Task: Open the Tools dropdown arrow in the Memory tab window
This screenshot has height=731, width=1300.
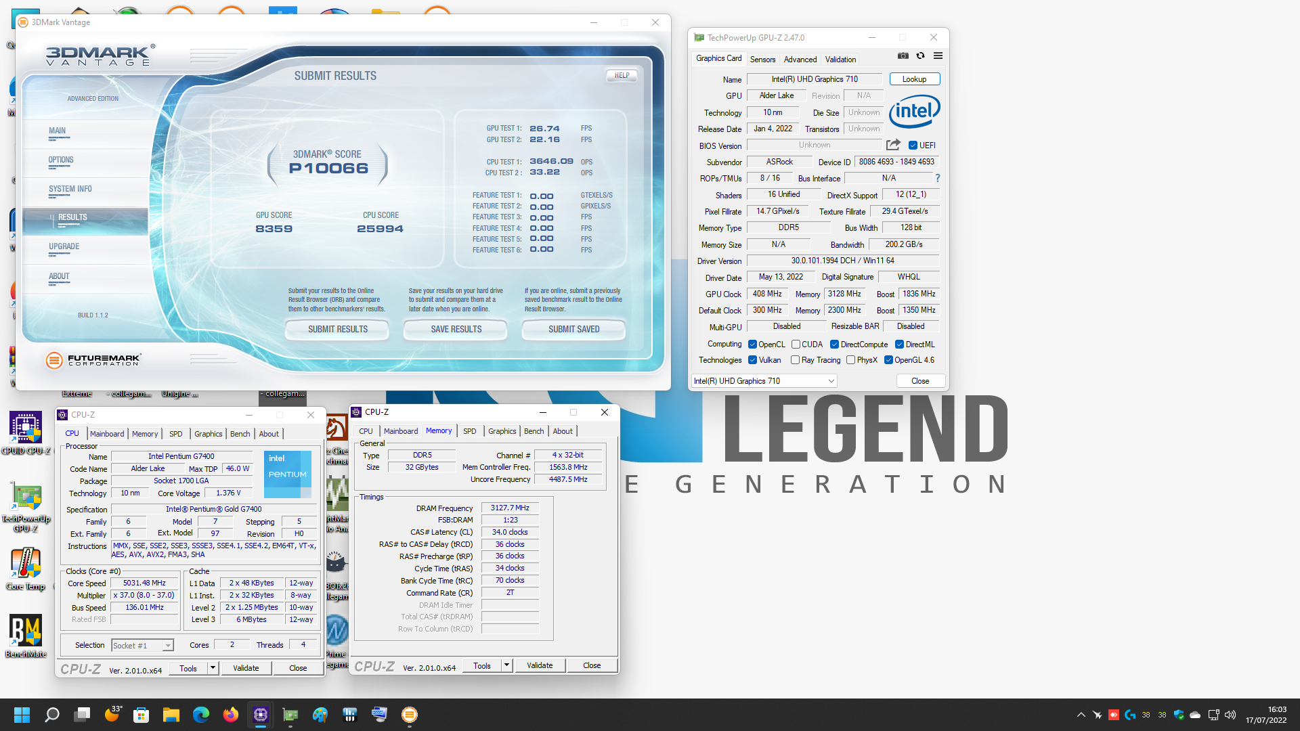Action: point(506,665)
